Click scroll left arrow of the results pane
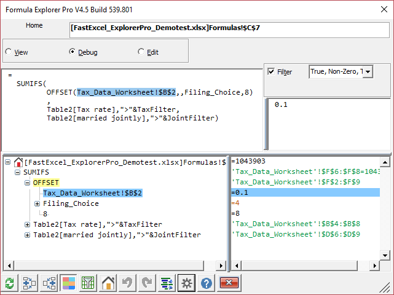Screen dimensions: 394x295 [237, 265]
